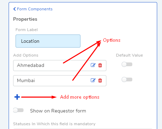Open the mandatory statuses field below

pyautogui.click(x=83, y=129)
